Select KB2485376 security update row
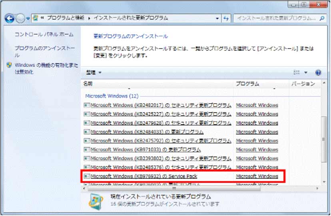The image size is (331, 216). click(161, 167)
